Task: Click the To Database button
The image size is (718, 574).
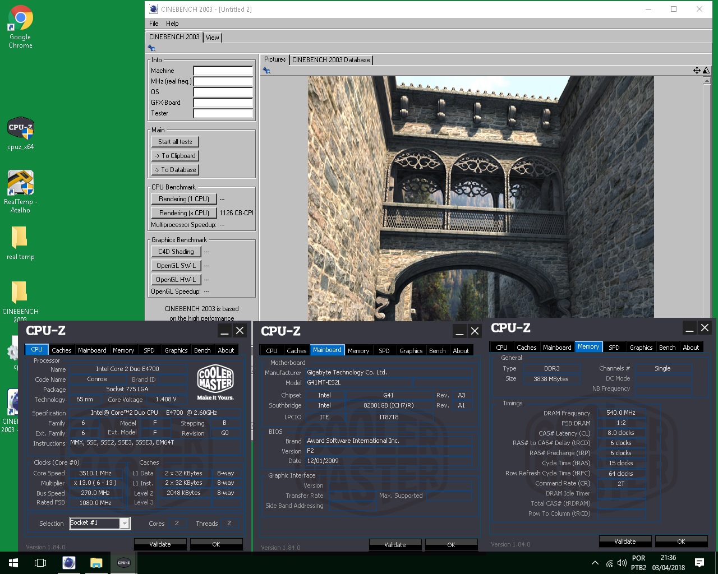Action: (x=175, y=170)
